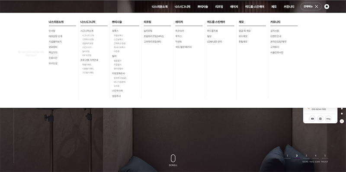Click VIP 리프팅 sub-link
The image size is (346, 172).
pyautogui.click(x=87, y=56)
